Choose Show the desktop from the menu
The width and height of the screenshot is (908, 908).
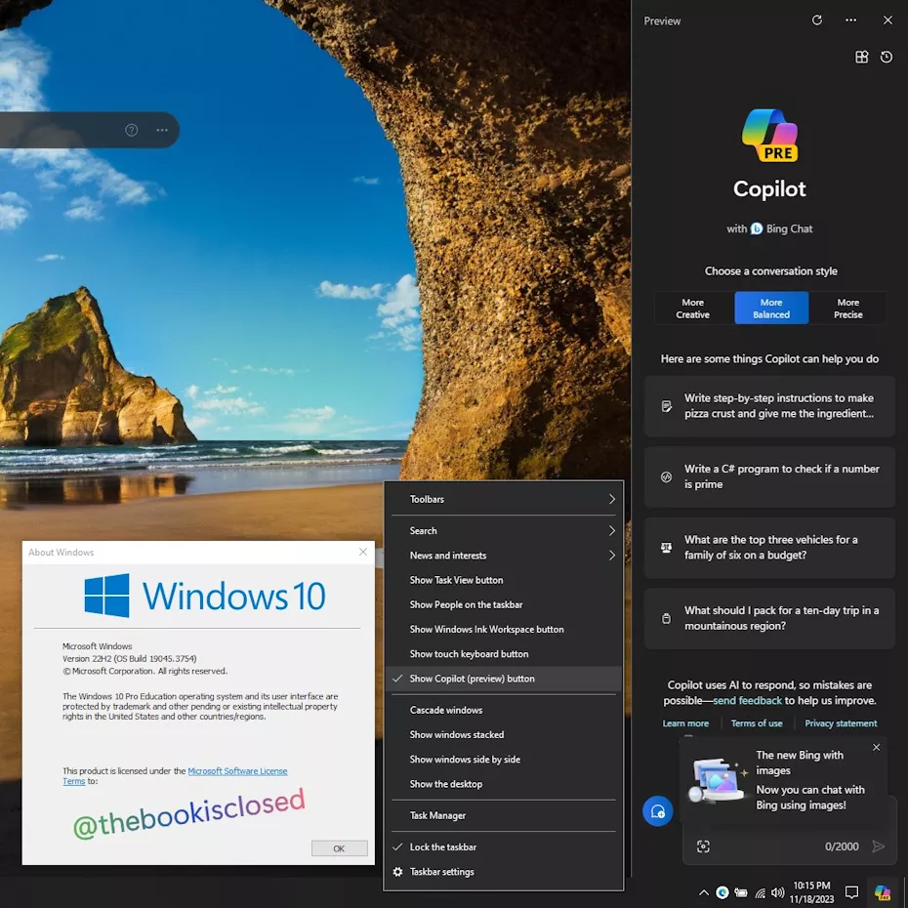444,784
